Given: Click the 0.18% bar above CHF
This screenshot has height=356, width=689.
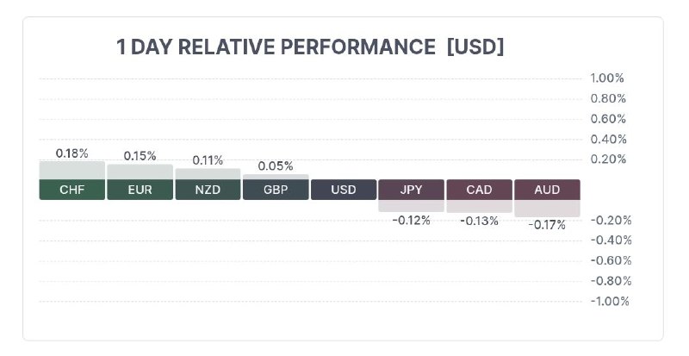Looking at the screenshot, I should tap(72, 171).
